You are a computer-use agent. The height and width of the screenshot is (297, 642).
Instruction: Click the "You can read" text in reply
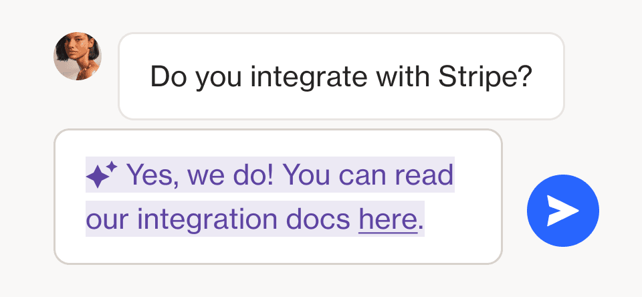tap(368, 175)
